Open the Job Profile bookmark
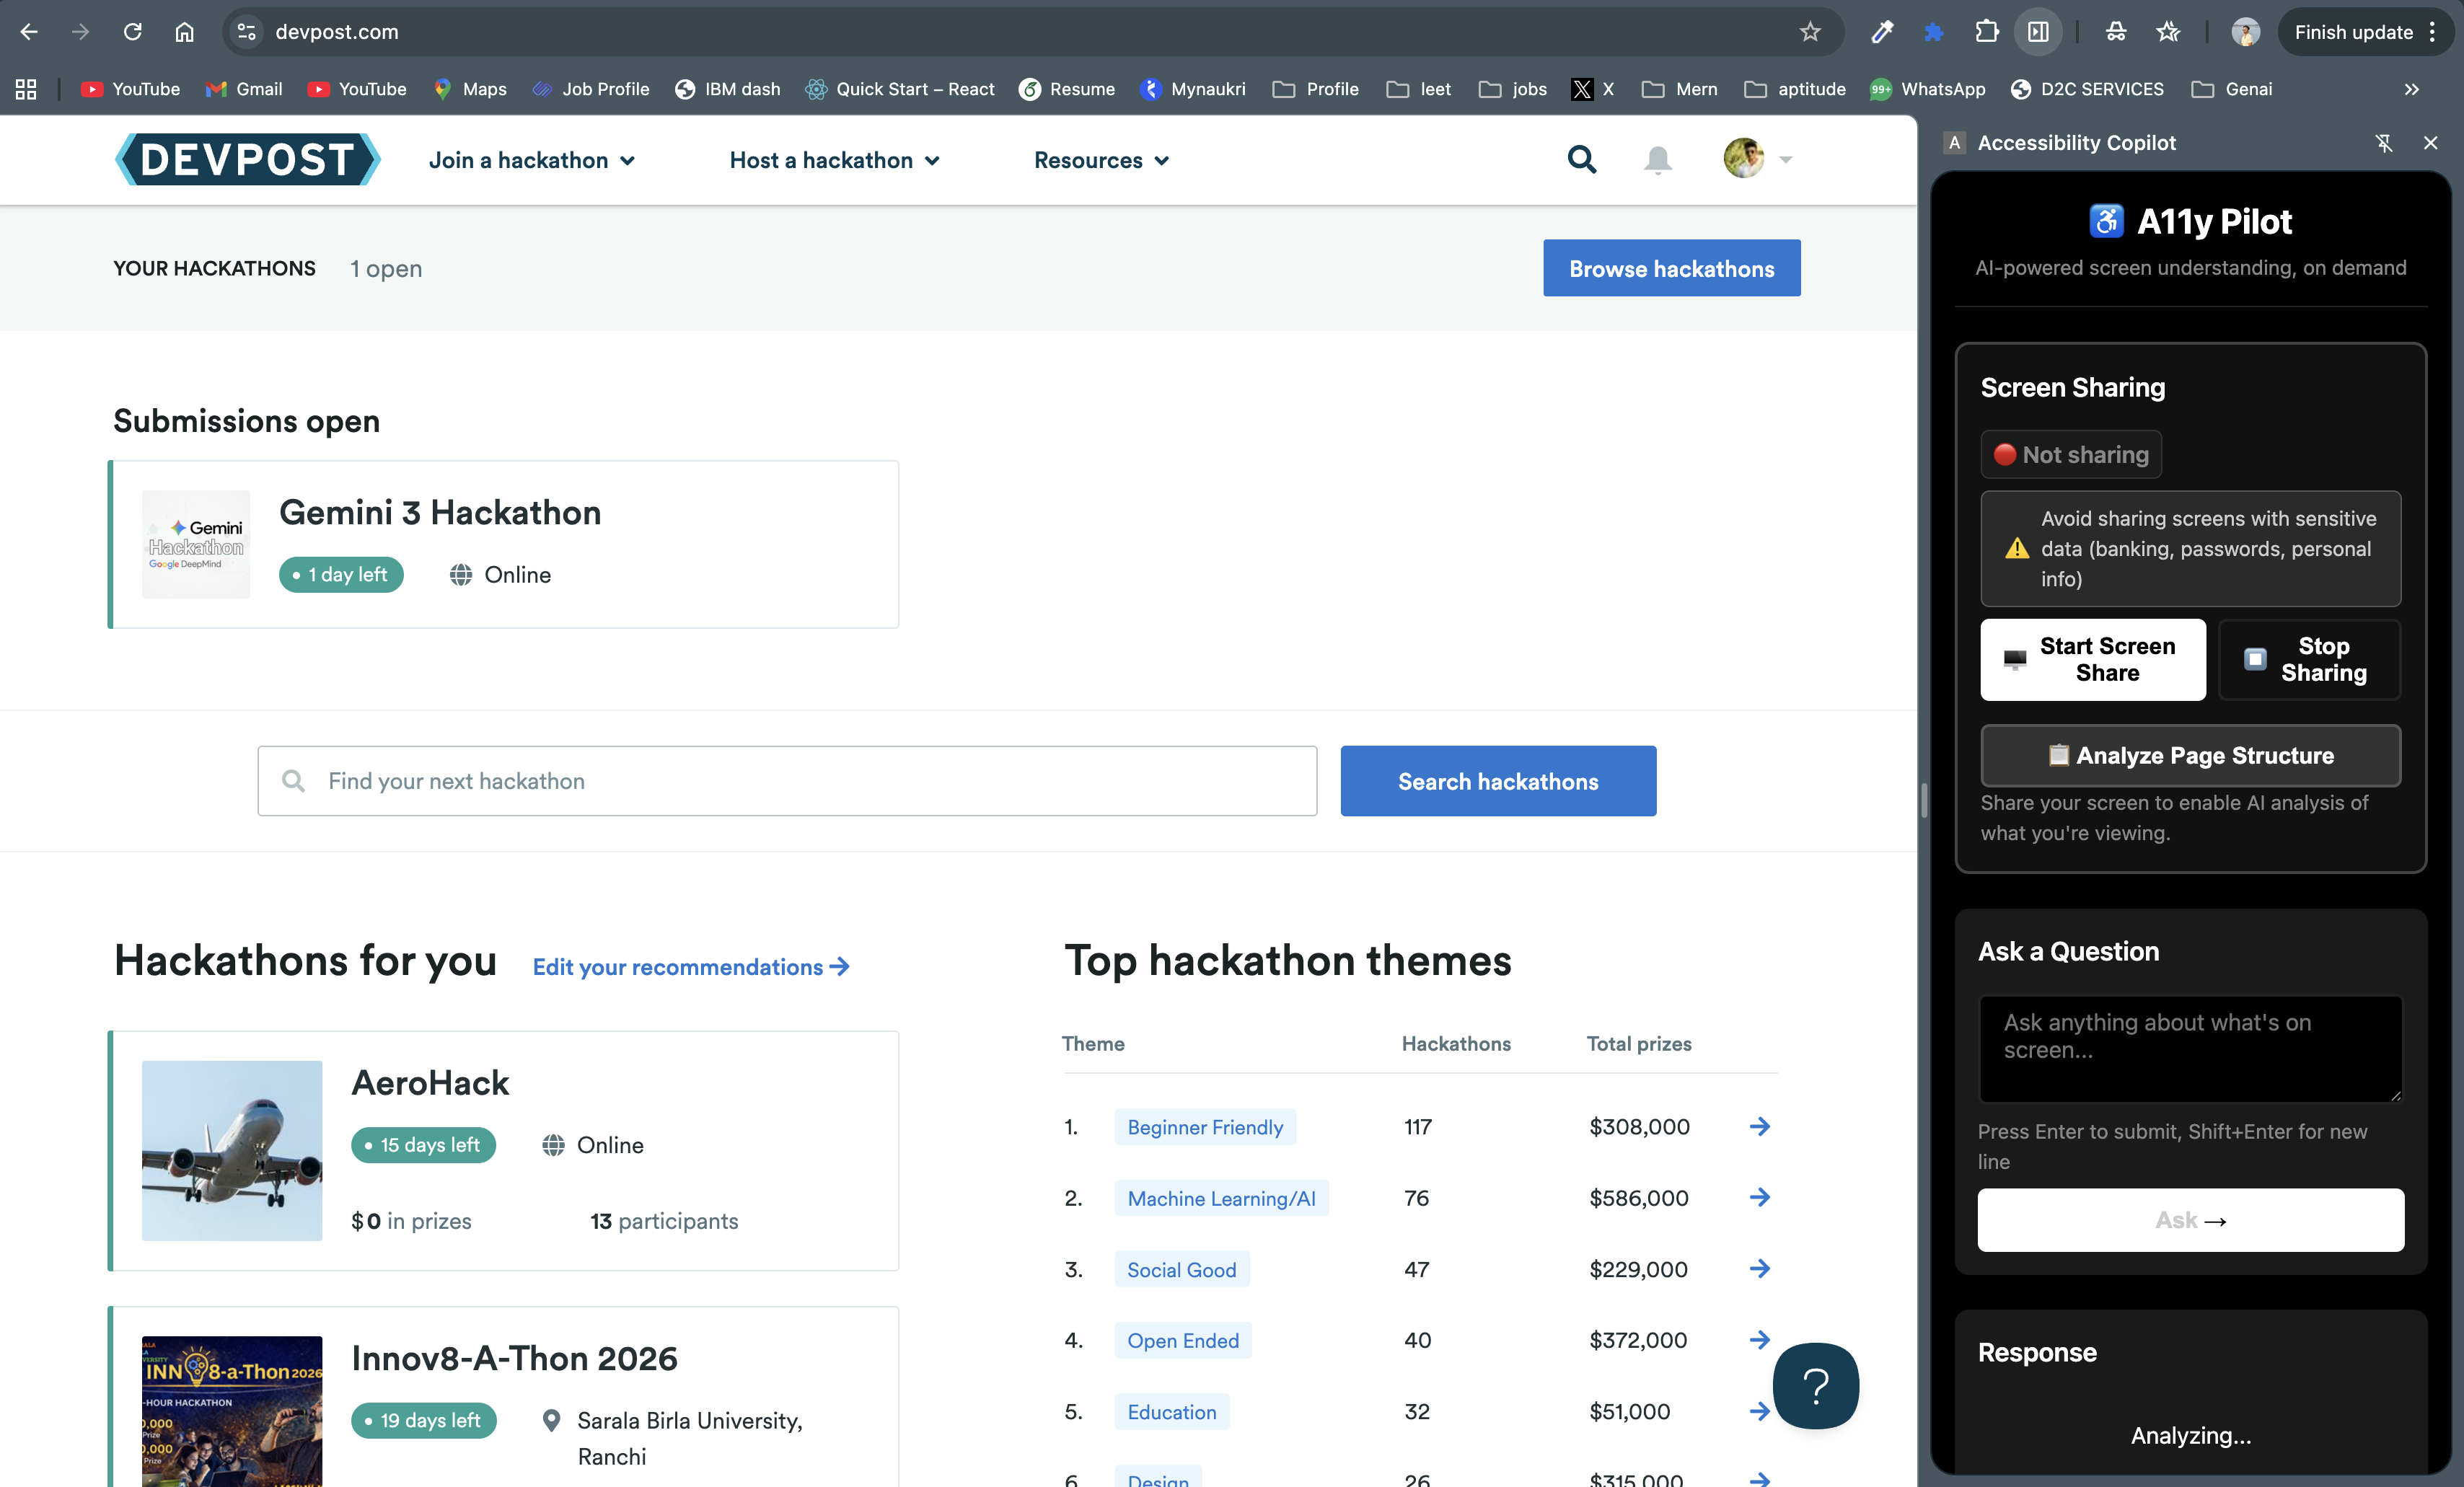The height and width of the screenshot is (1487, 2464). pos(591,89)
